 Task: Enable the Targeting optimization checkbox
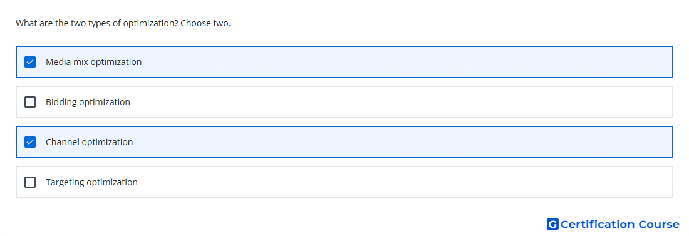pyautogui.click(x=30, y=182)
